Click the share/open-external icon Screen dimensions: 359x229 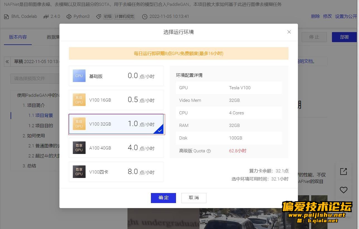coord(343,171)
